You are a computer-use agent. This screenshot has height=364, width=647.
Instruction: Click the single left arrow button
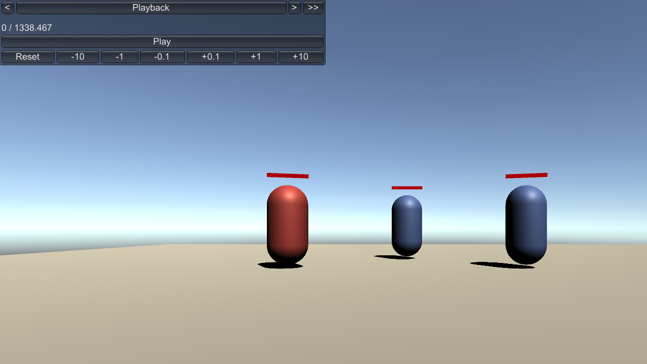pos(7,8)
